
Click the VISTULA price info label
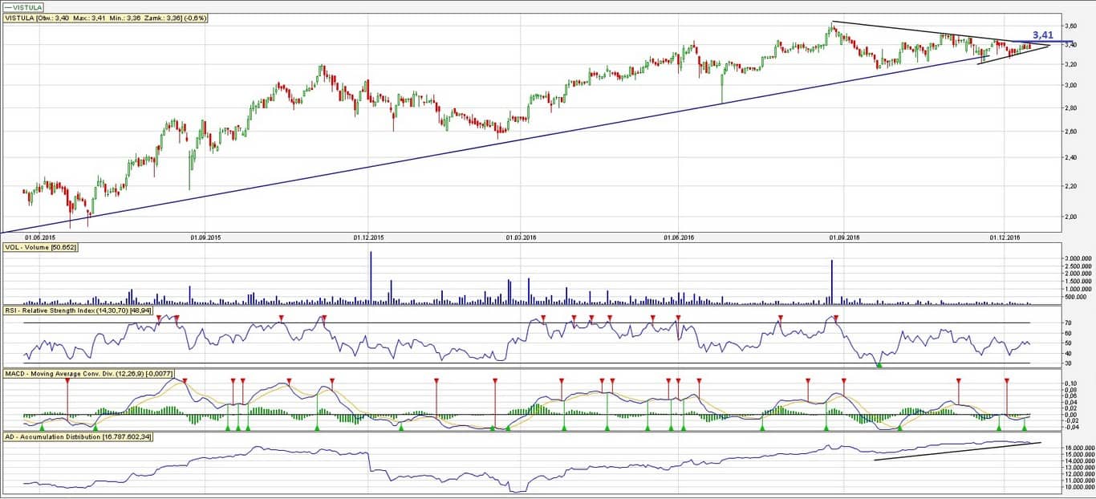[105, 18]
